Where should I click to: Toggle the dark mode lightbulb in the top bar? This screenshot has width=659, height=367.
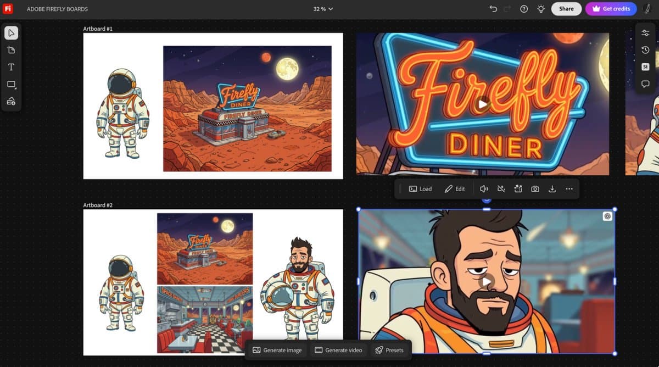pos(540,9)
